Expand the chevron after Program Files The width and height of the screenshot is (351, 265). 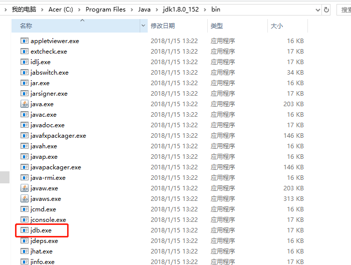132,10
